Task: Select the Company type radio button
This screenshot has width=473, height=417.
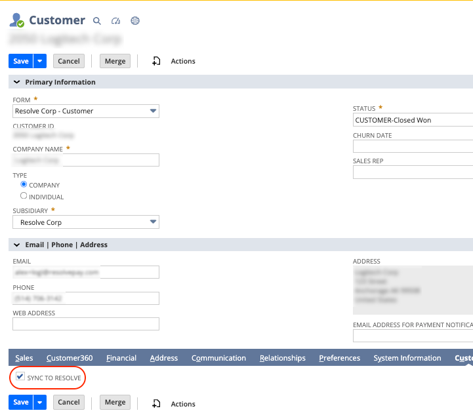Action: coord(24,185)
